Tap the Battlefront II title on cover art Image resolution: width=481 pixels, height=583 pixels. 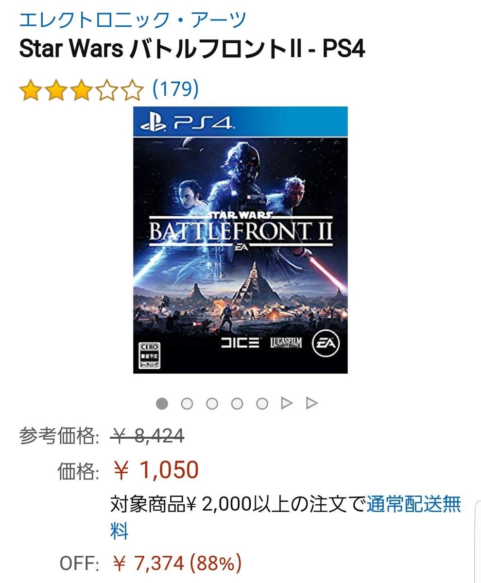[x=240, y=230]
